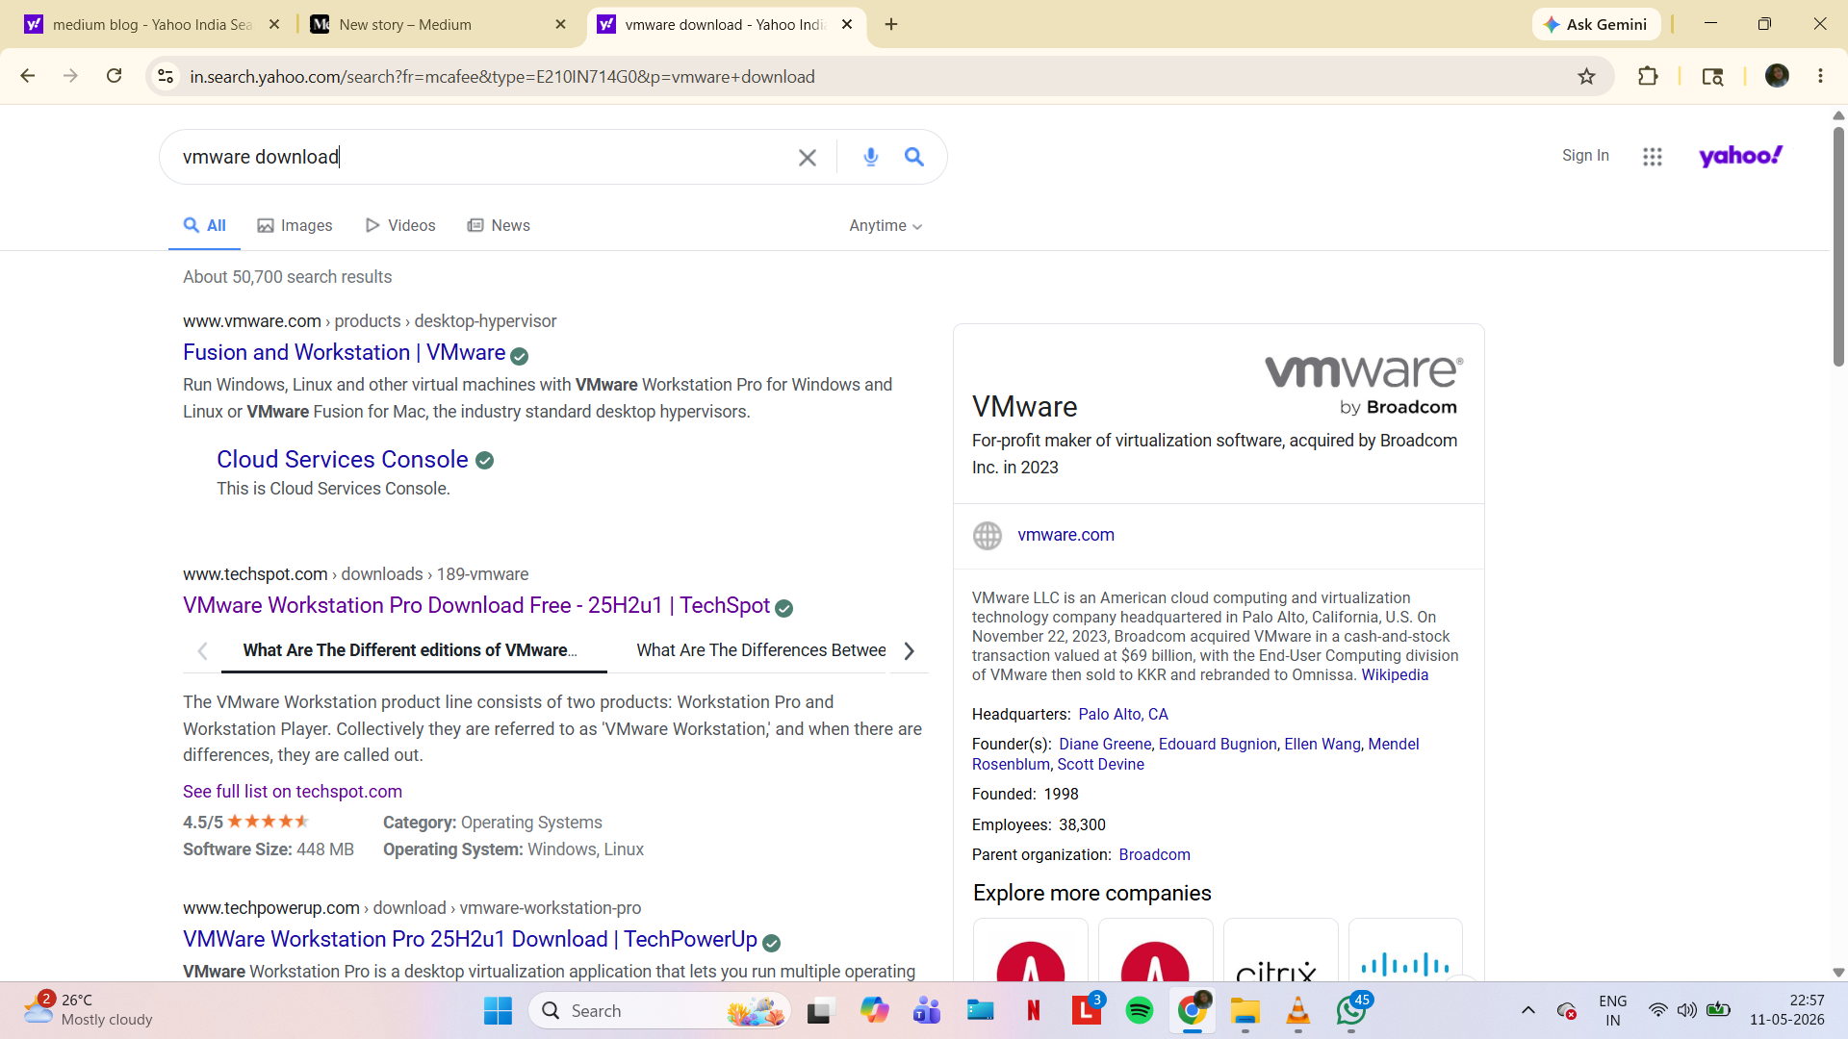Submit search with magnifying glass icon
The height and width of the screenshot is (1039, 1848).
914,157
